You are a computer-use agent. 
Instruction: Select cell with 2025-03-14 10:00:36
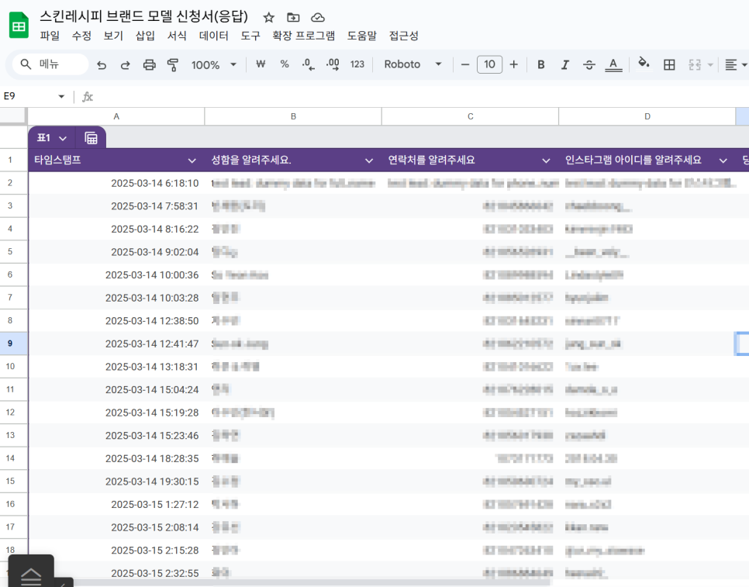coord(116,275)
